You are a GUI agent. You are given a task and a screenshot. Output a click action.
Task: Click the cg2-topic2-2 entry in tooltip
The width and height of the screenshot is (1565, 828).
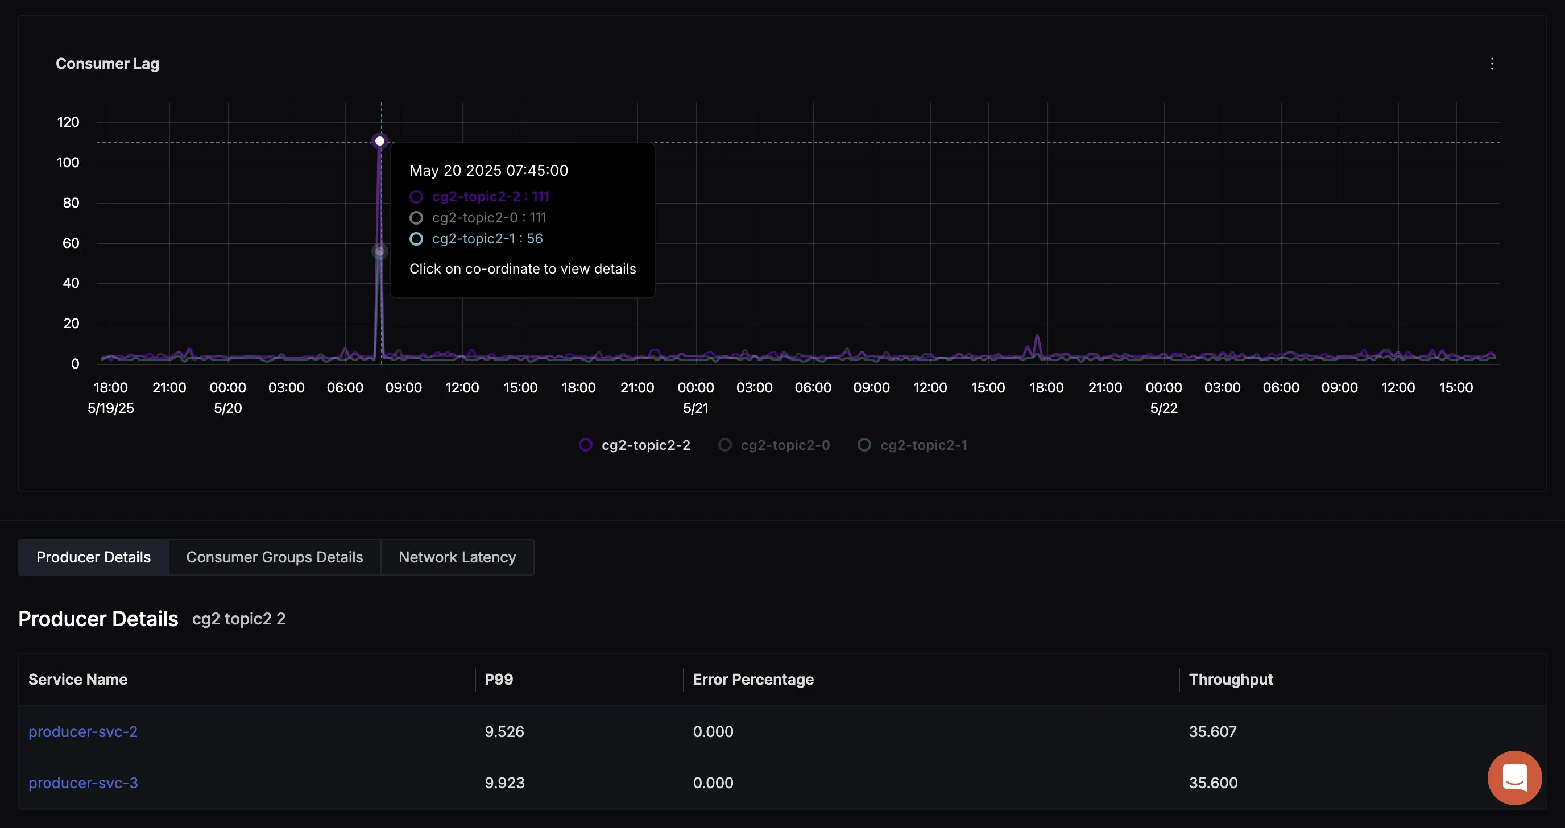point(490,197)
